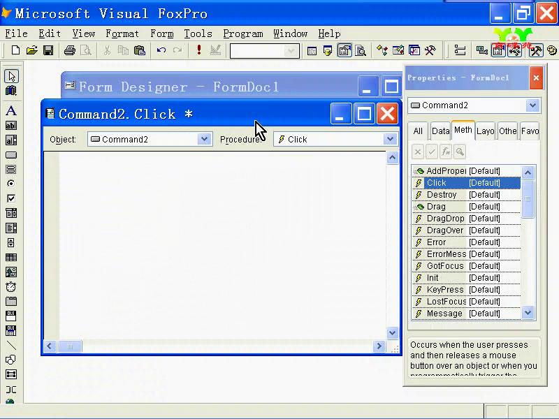Select the Grid control tool

coord(11,257)
